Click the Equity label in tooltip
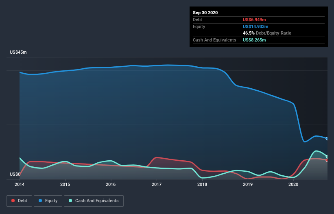 pyautogui.click(x=199, y=26)
